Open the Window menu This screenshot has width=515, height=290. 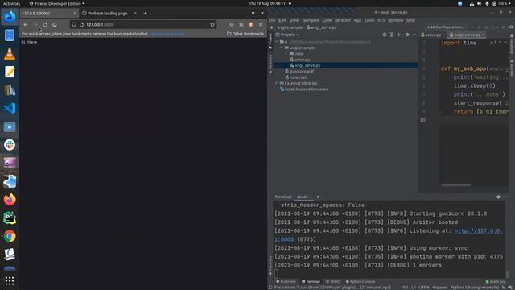click(x=395, y=20)
